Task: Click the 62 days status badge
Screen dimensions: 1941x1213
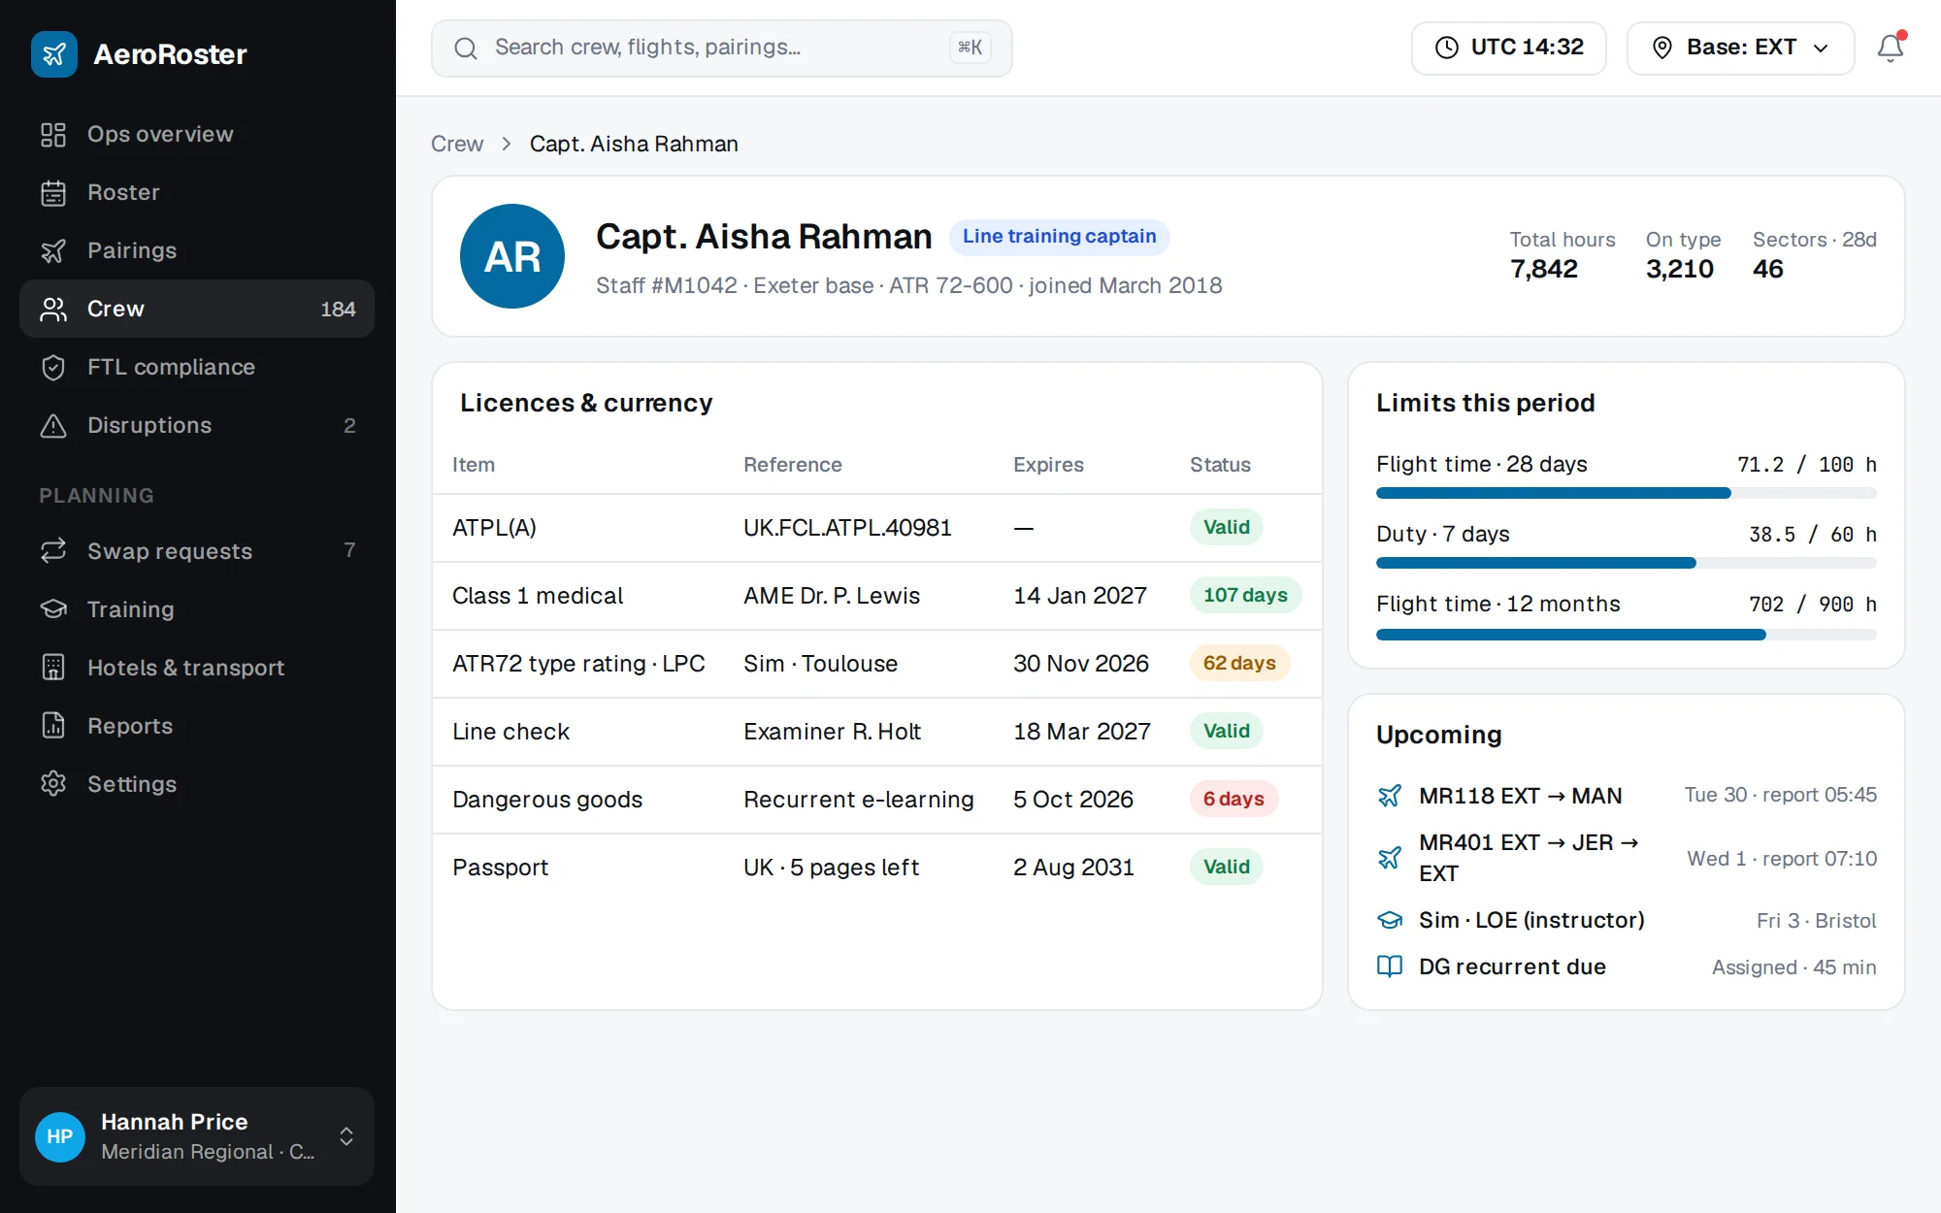Action: (x=1239, y=663)
